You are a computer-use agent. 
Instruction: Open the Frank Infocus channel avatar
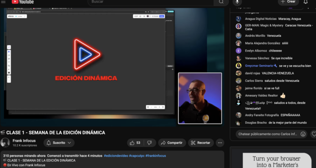click(x=5, y=143)
